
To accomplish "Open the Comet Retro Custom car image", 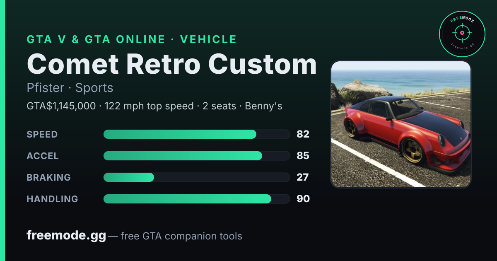I will click(x=401, y=124).
